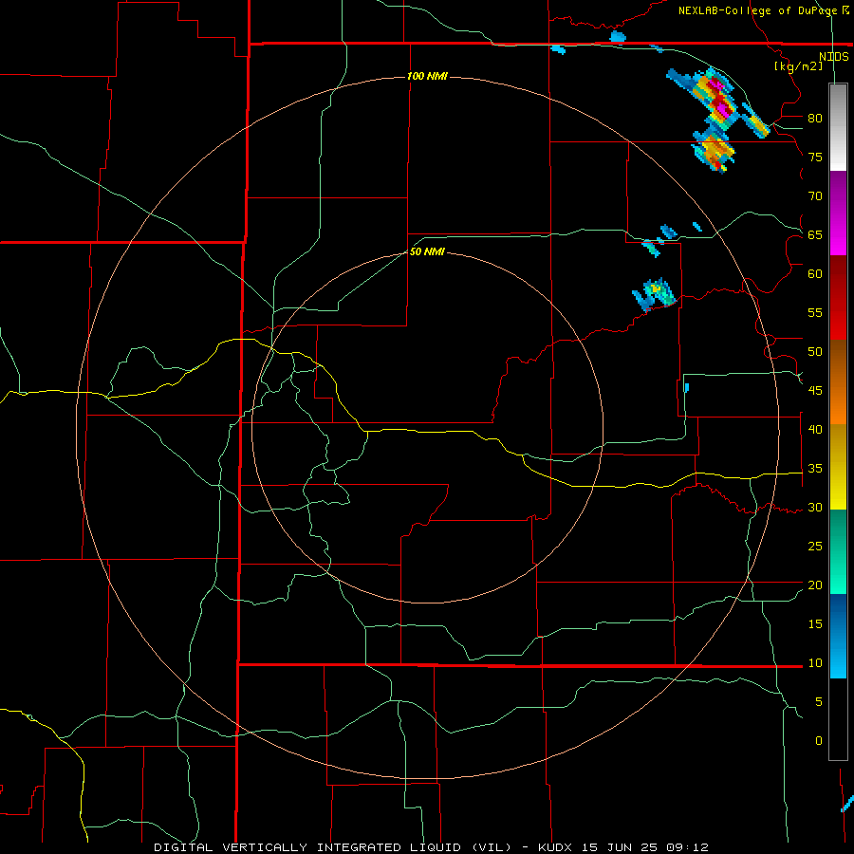The height and width of the screenshot is (854, 854).
Task: Click the yellow segment of VIL color scale
Action: tap(838, 467)
